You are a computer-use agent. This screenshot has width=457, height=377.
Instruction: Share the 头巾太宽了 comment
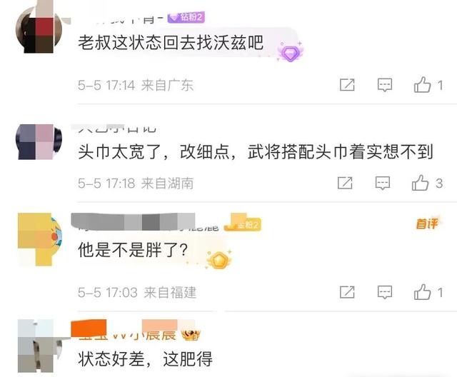[345, 183]
